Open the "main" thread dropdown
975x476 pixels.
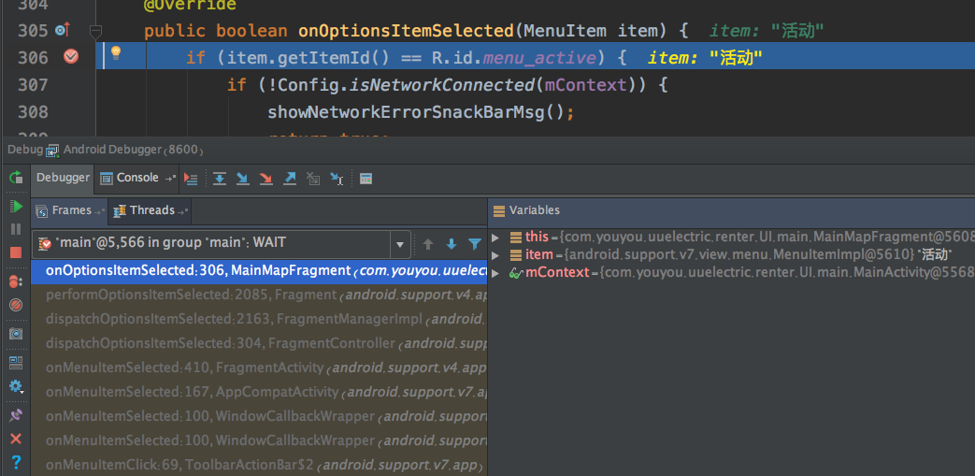(x=222, y=244)
